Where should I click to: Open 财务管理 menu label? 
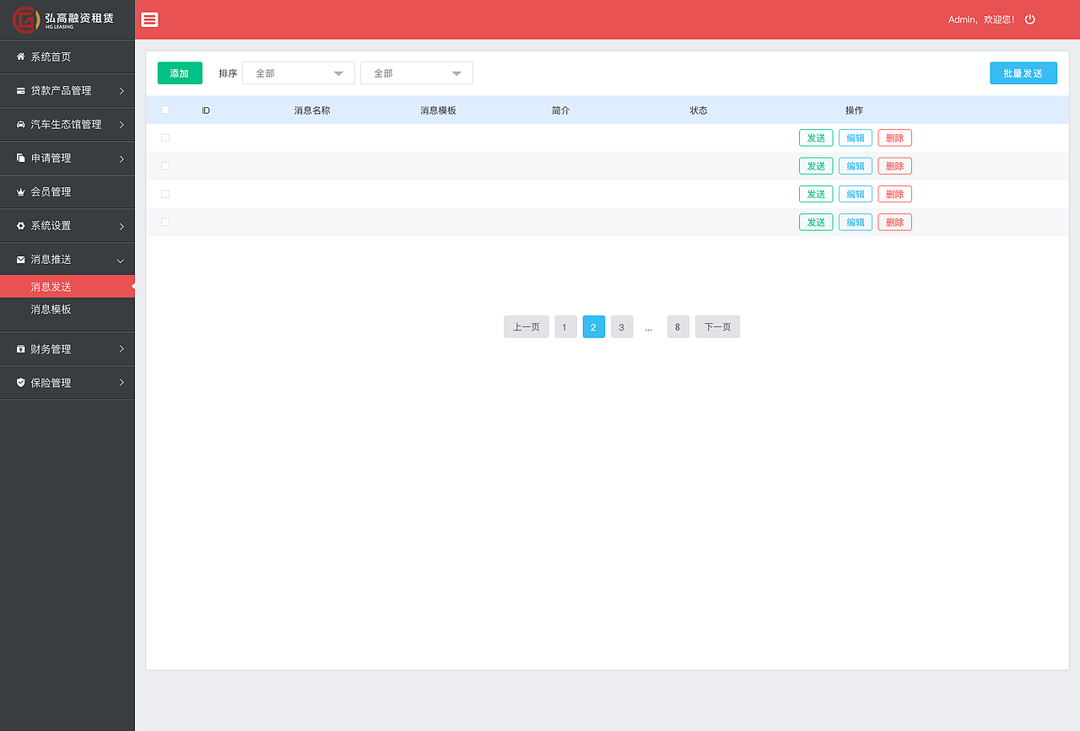(x=51, y=349)
